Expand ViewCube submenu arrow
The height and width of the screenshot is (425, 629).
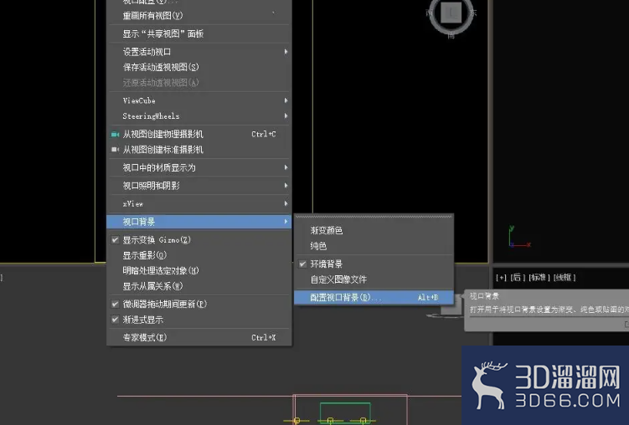point(286,100)
